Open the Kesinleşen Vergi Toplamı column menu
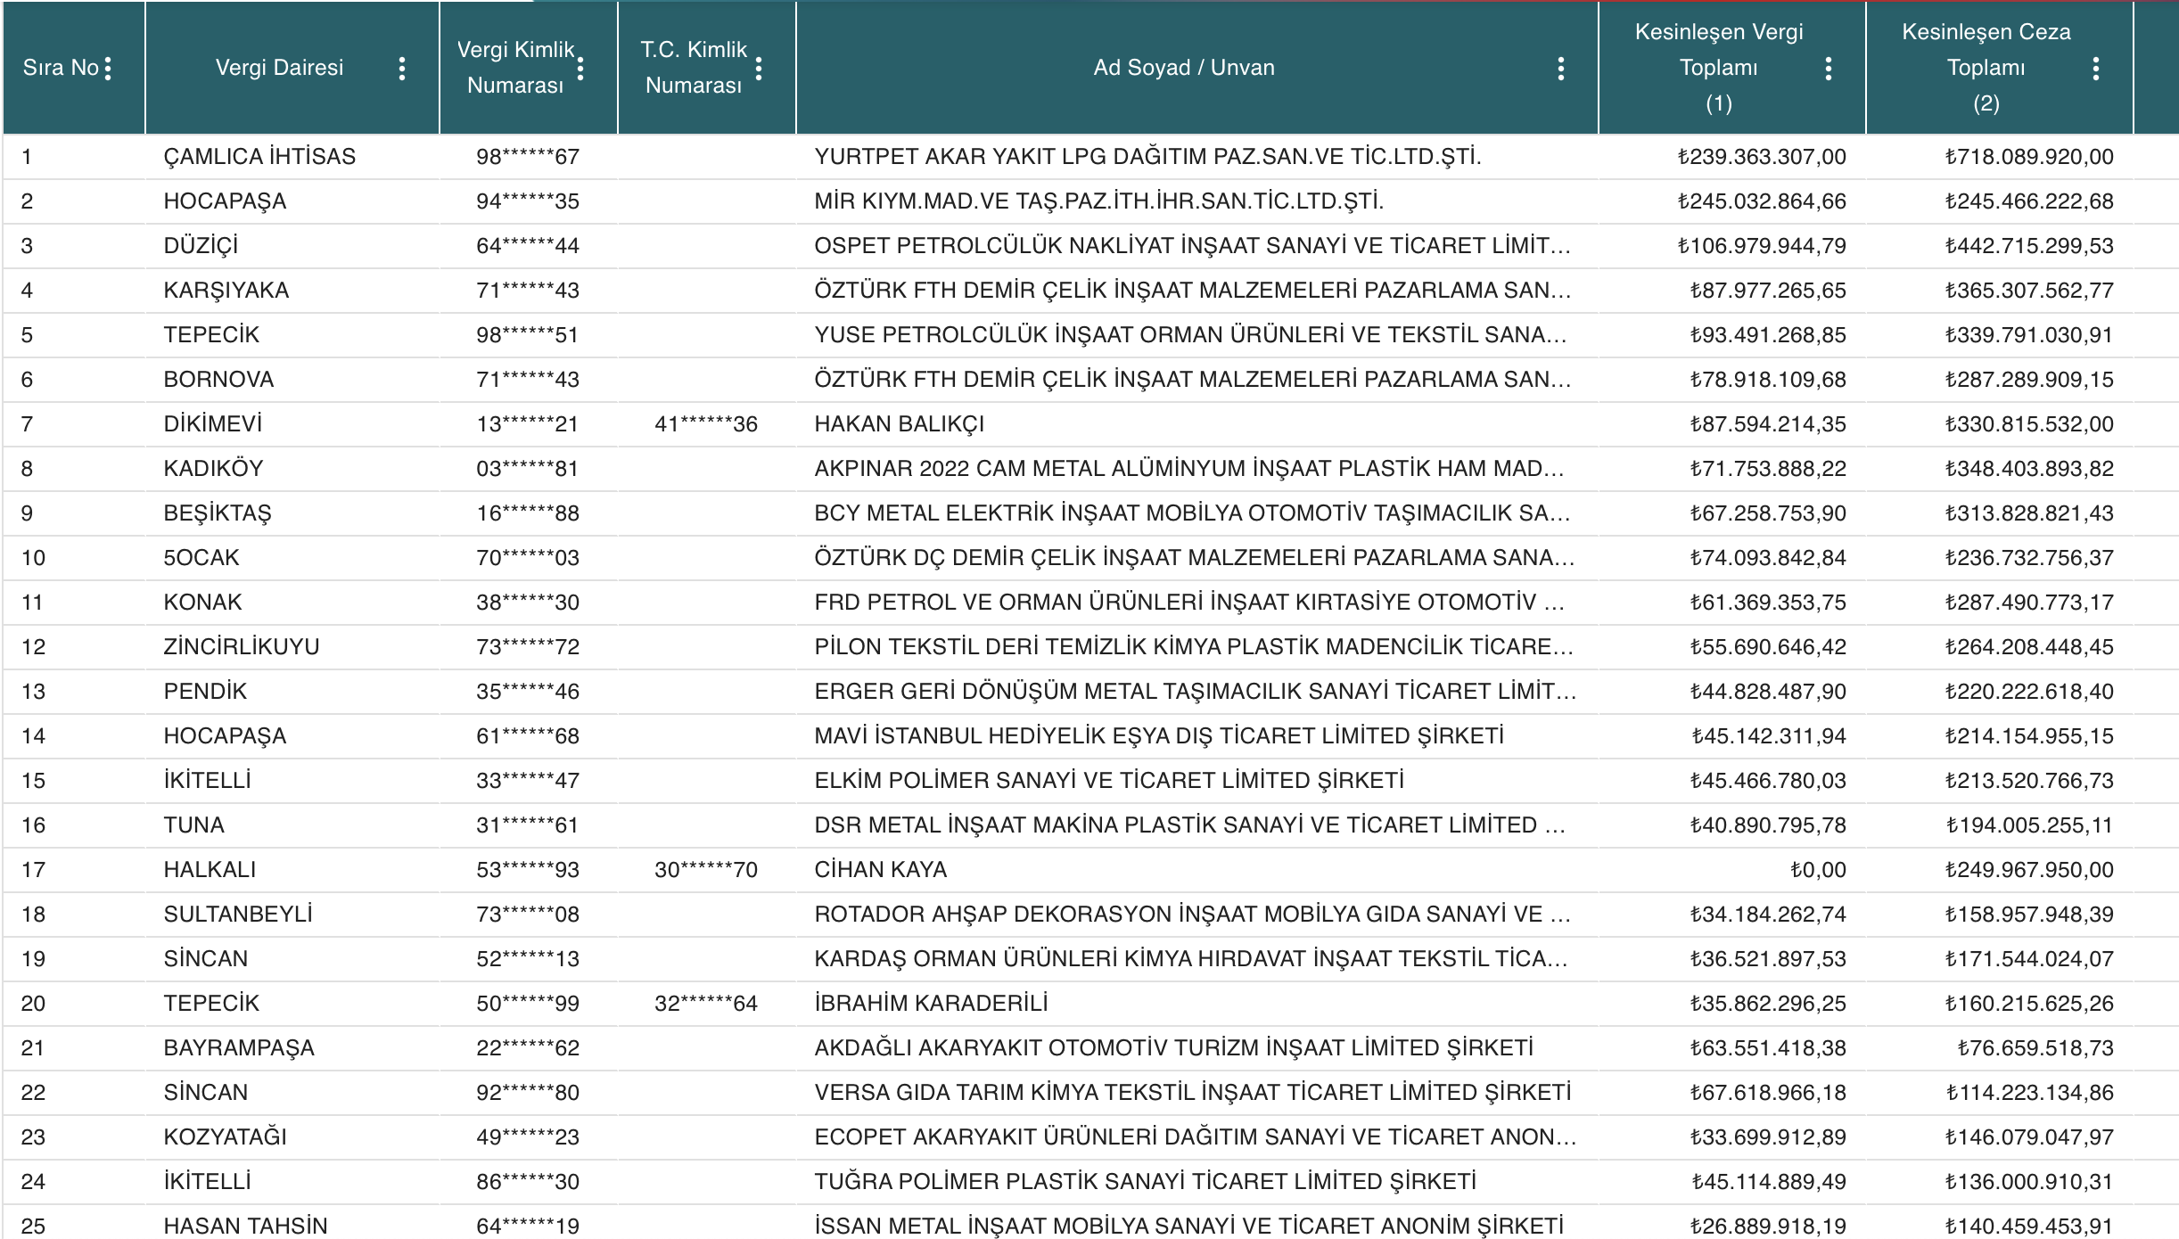2179x1239 pixels. (1828, 69)
